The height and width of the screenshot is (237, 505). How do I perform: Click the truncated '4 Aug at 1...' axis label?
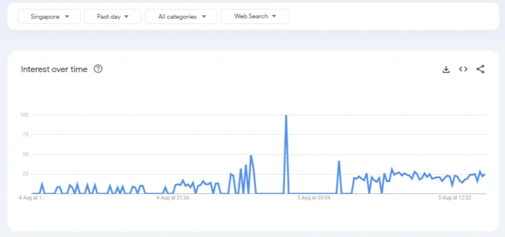tap(32, 198)
